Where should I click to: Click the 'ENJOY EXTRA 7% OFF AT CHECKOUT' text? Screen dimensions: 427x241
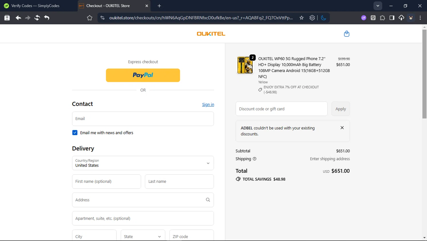(291, 87)
